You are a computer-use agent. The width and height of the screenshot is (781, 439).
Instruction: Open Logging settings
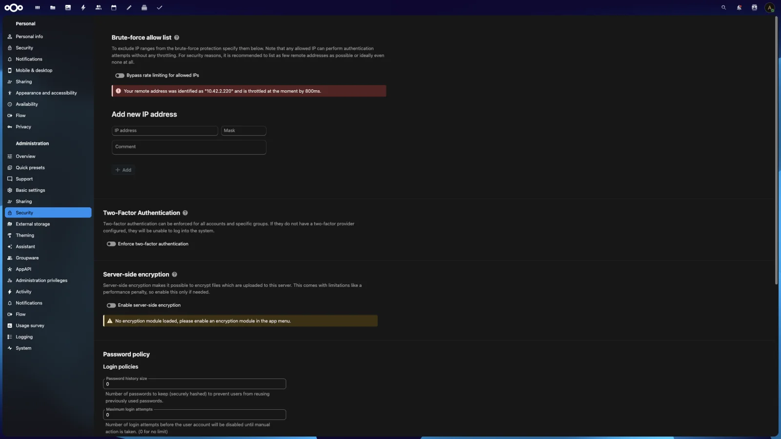pos(48,337)
